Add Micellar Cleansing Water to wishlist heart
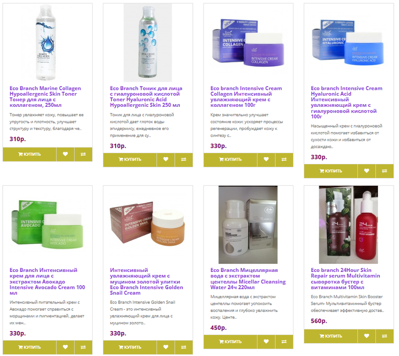 [x=266, y=342]
